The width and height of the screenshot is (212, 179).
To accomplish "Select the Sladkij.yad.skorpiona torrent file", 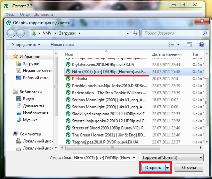I will 134,114.
